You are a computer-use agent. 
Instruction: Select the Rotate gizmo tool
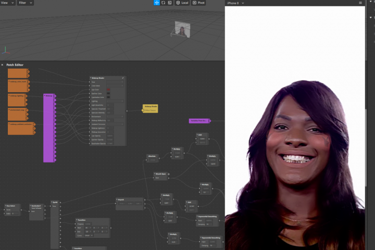(164, 3)
